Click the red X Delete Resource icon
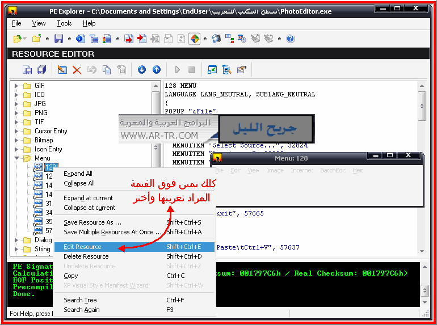 pyautogui.click(x=77, y=70)
